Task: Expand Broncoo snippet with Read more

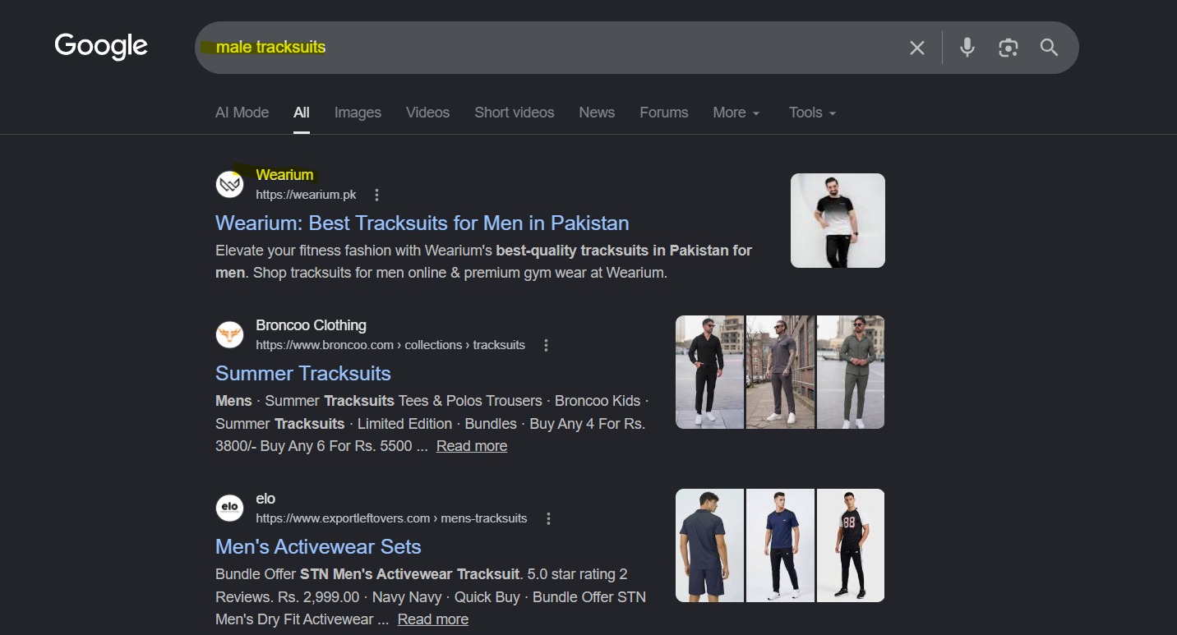Action: click(x=472, y=446)
